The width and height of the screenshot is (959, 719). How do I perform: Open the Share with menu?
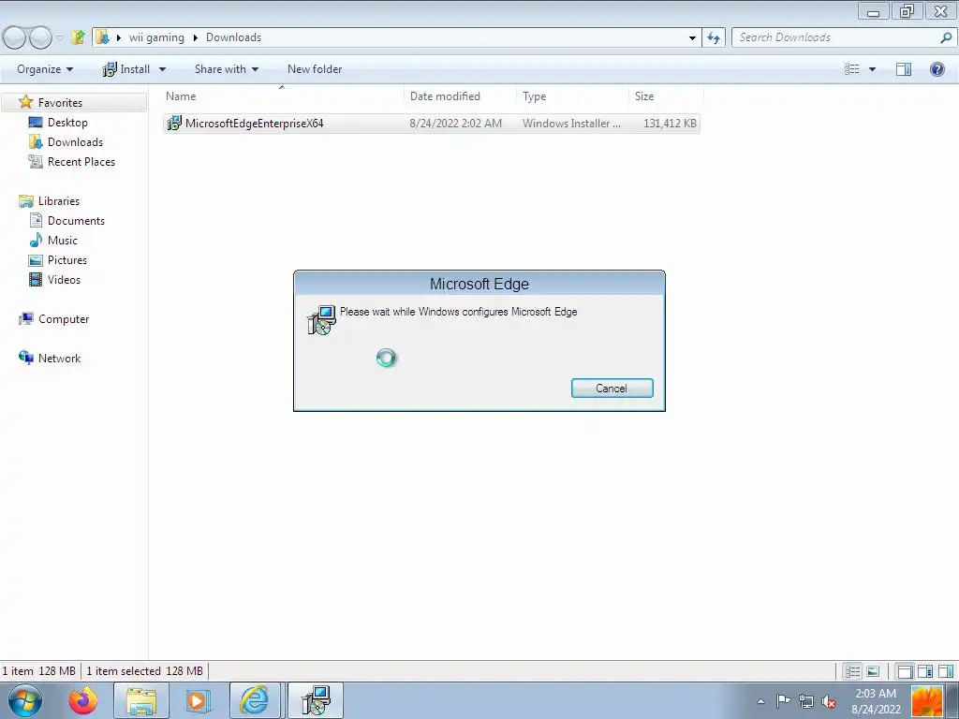227,69
